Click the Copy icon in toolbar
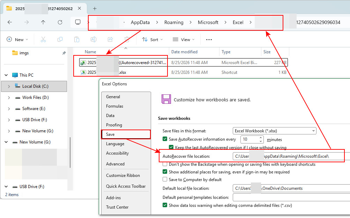 (60, 40)
